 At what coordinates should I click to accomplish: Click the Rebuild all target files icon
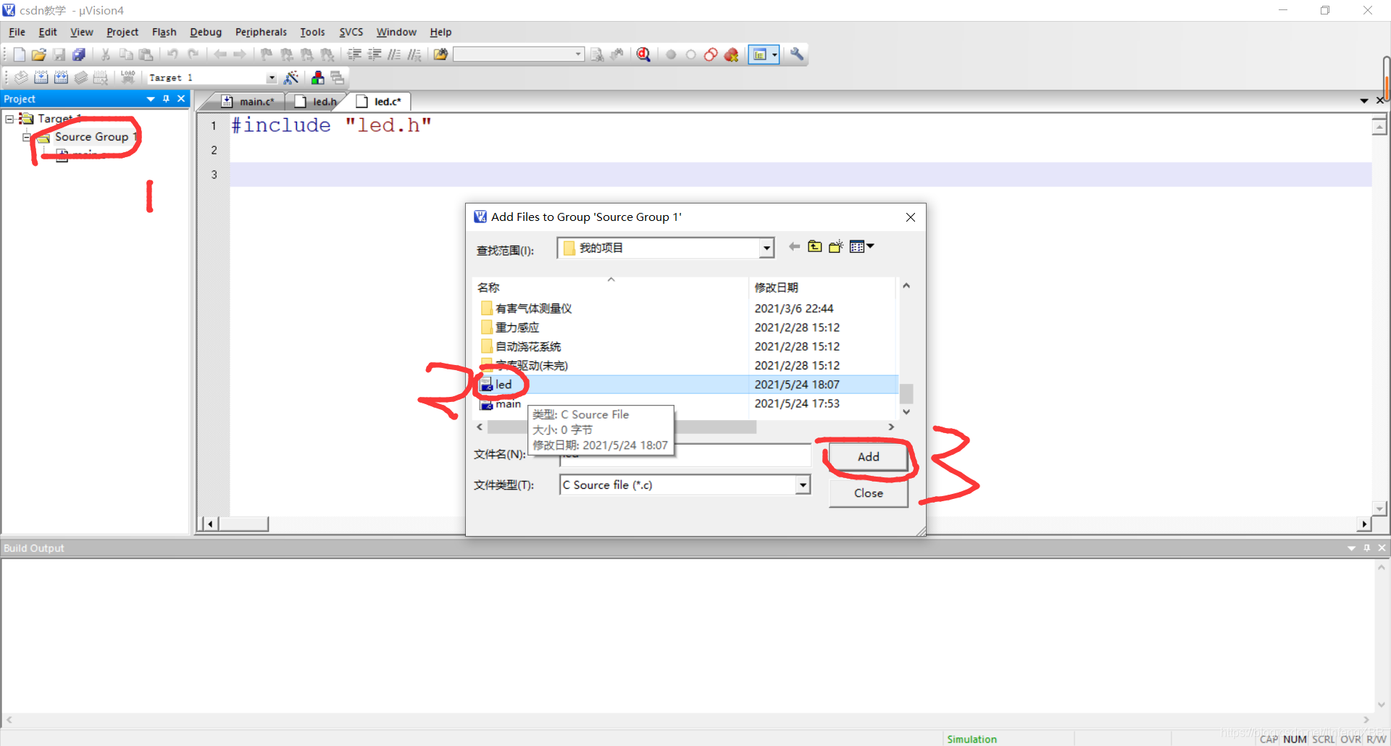pyautogui.click(x=62, y=77)
